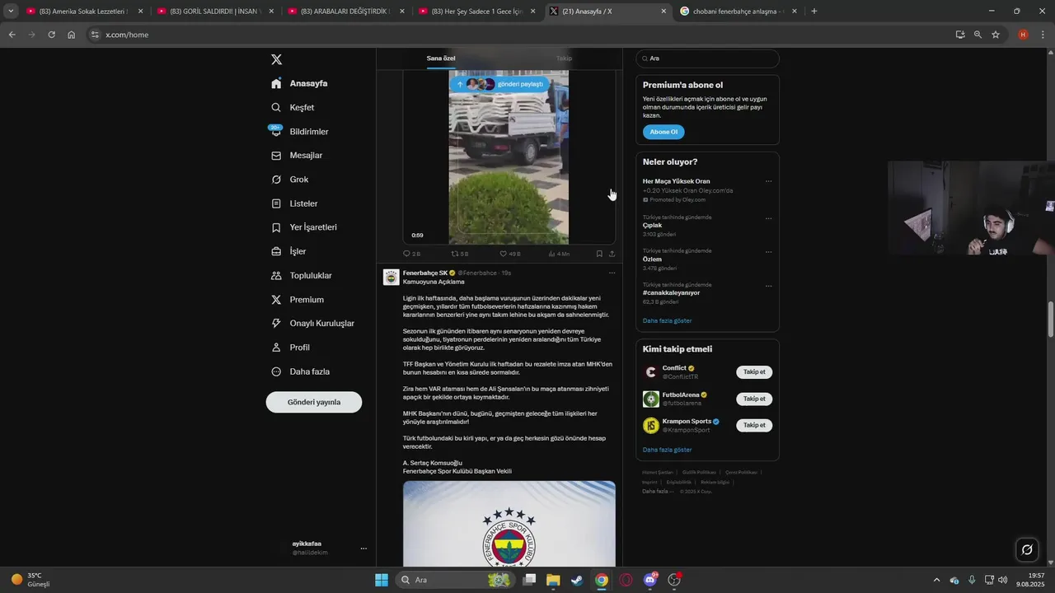This screenshot has width=1055, height=593.
Task: Open Windows Start menu
Action: pyautogui.click(x=382, y=580)
